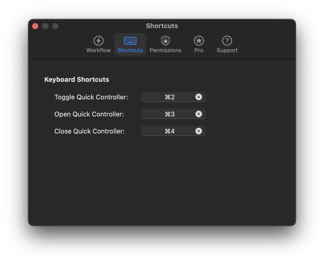Image resolution: width=324 pixels, height=263 pixels.
Task: Select the Pro tab text
Action: [x=199, y=50]
